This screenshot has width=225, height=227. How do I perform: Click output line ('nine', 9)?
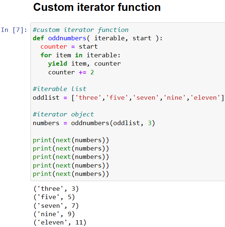54,214
